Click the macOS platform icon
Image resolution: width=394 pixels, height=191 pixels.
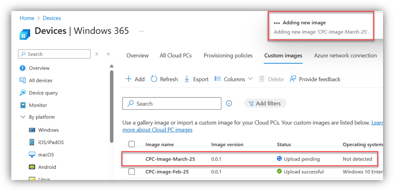tap(32, 155)
